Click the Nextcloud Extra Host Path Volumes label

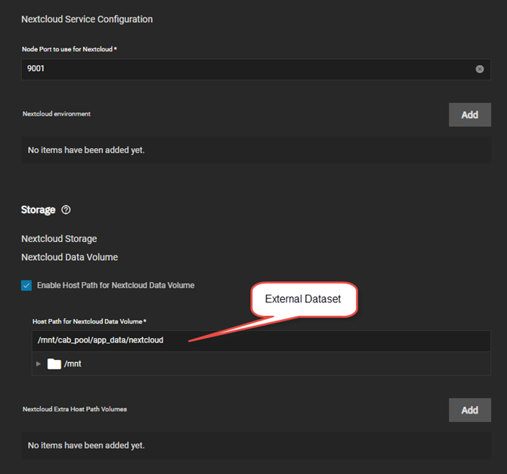[x=75, y=409]
